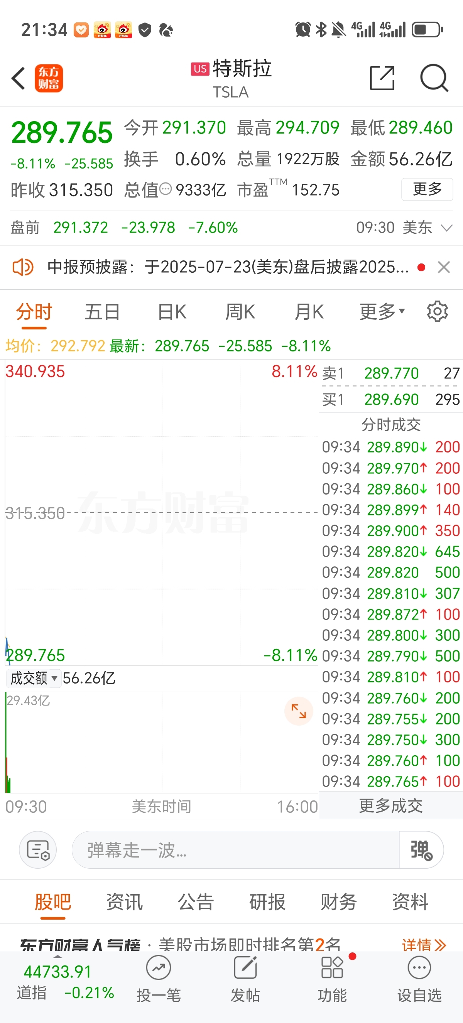Open the 公告 tab
This screenshot has height=1023, width=463.
[196, 902]
